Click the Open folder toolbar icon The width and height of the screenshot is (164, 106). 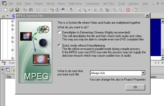pyautogui.click(x=11, y=10)
